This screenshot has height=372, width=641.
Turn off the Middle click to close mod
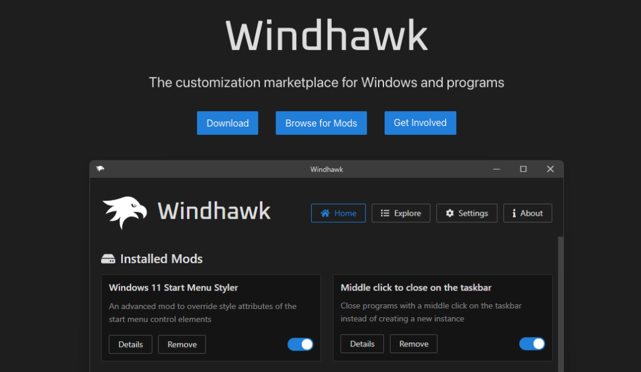click(x=532, y=343)
